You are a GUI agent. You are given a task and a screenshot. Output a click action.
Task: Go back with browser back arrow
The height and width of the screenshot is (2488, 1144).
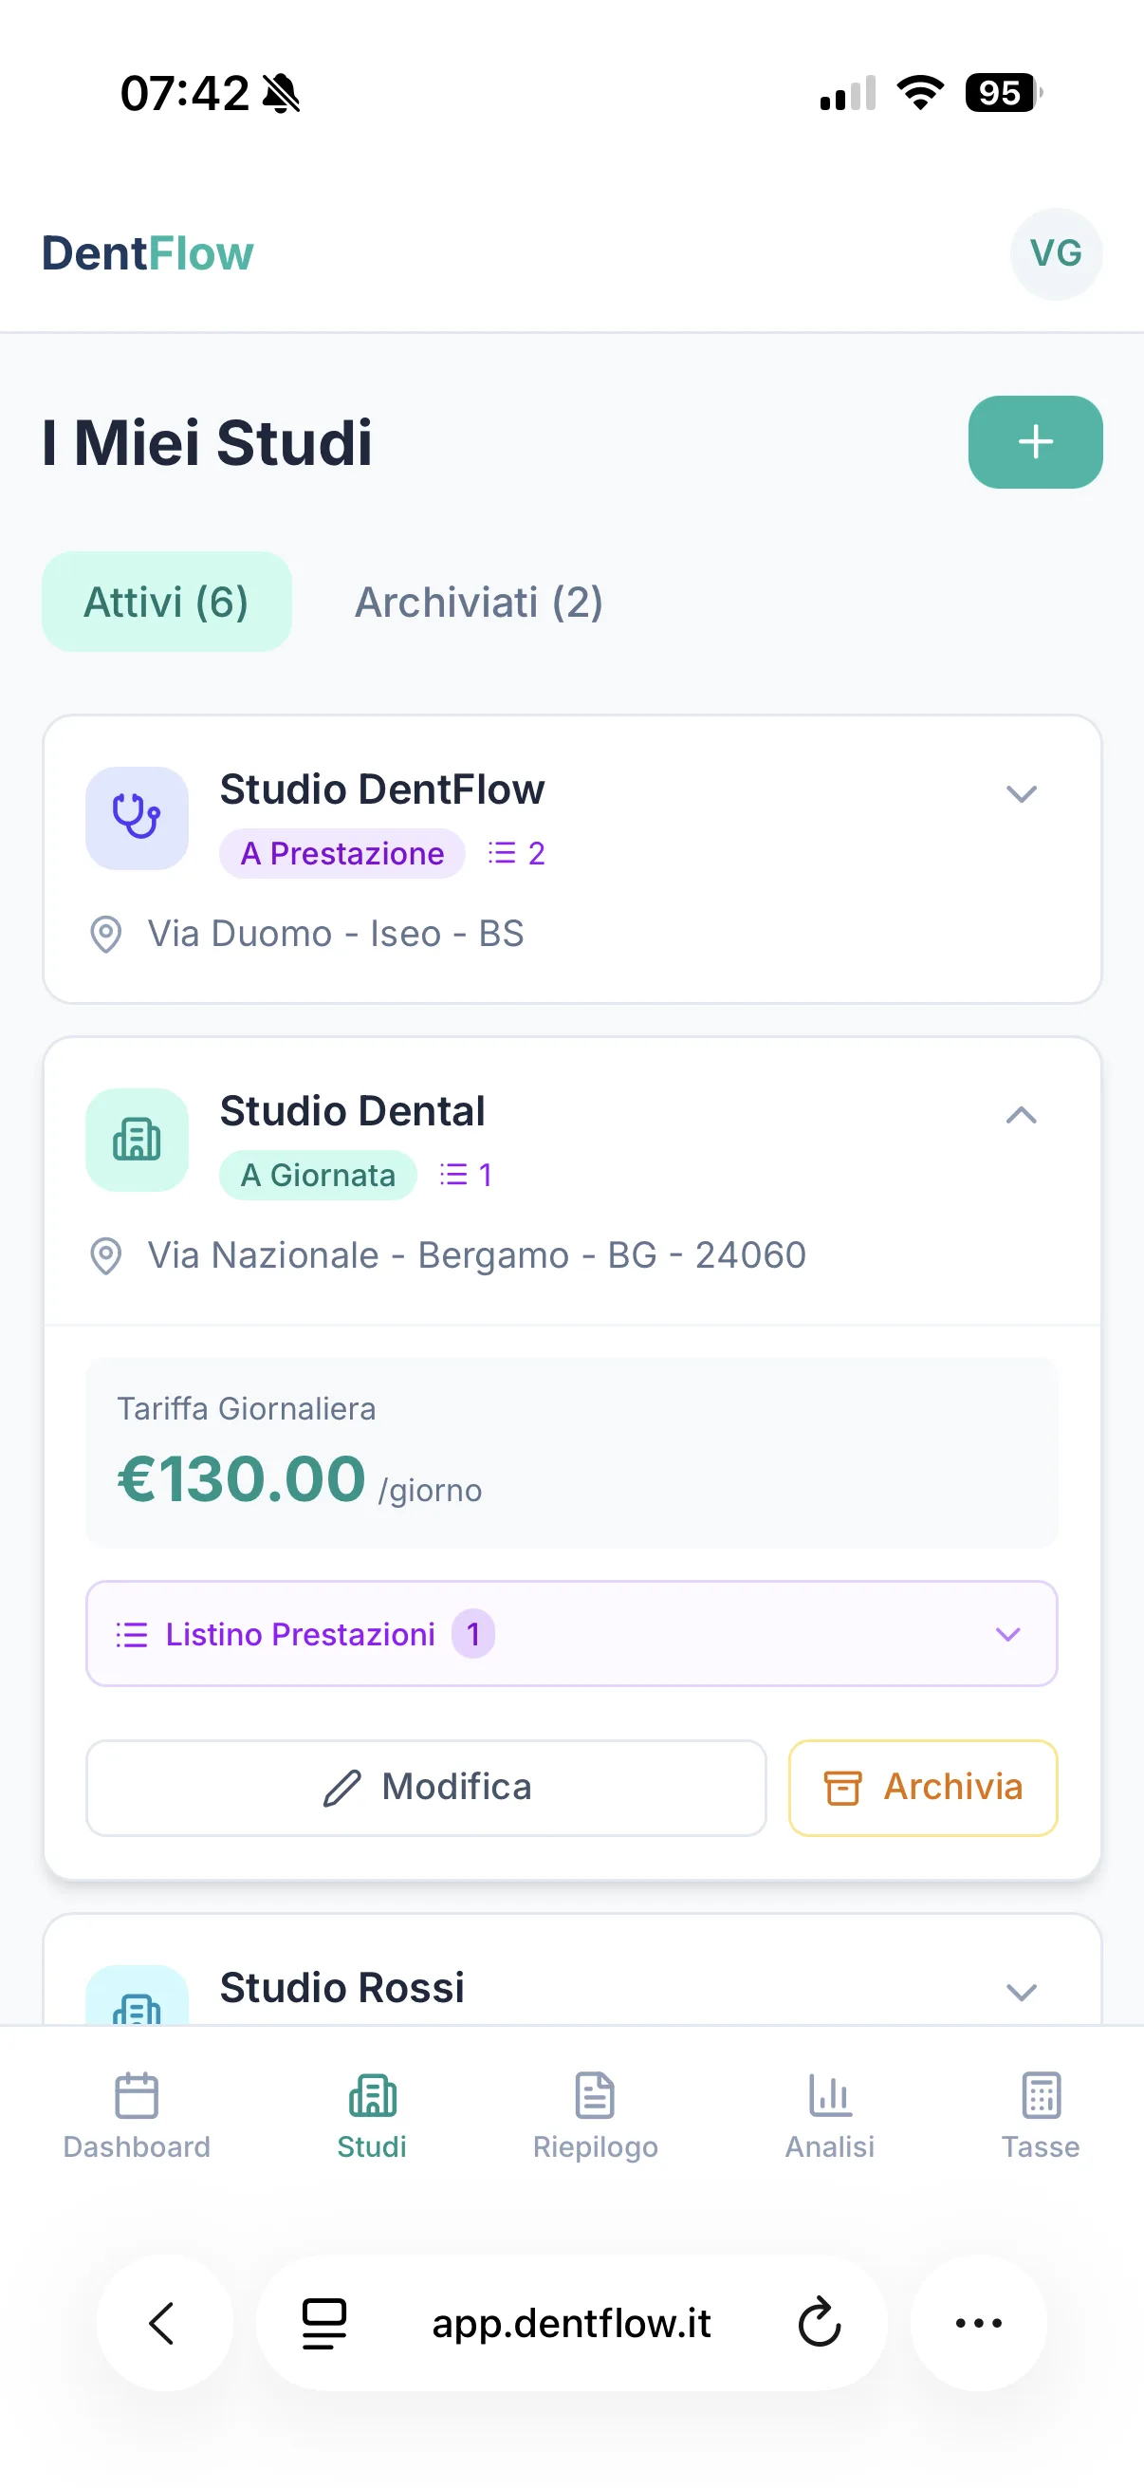pos(164,2323)
